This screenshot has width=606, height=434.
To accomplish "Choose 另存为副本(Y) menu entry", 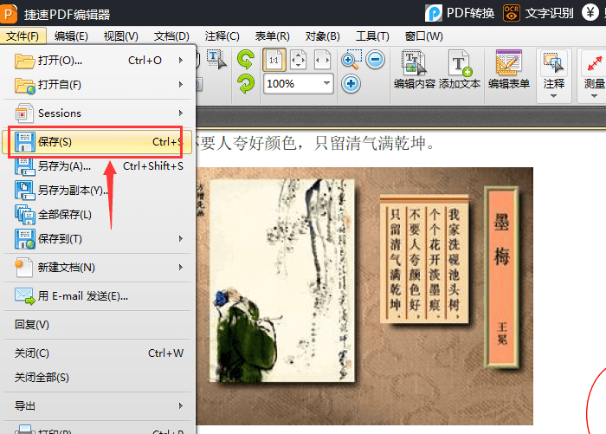I will [x=97, y=191].
